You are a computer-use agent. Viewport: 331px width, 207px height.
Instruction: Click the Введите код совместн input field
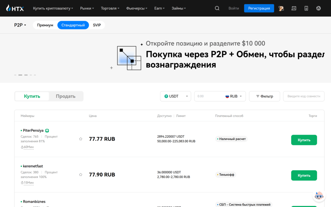click(304, 96)
